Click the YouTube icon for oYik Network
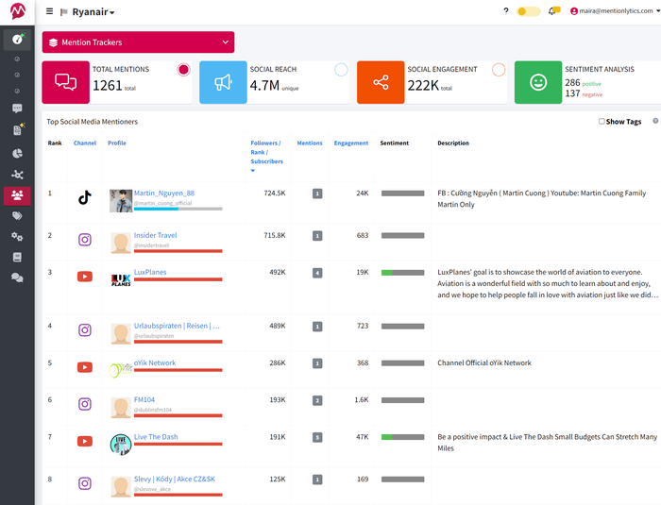The height and width of the screenshot is (505, 661). 85,367
